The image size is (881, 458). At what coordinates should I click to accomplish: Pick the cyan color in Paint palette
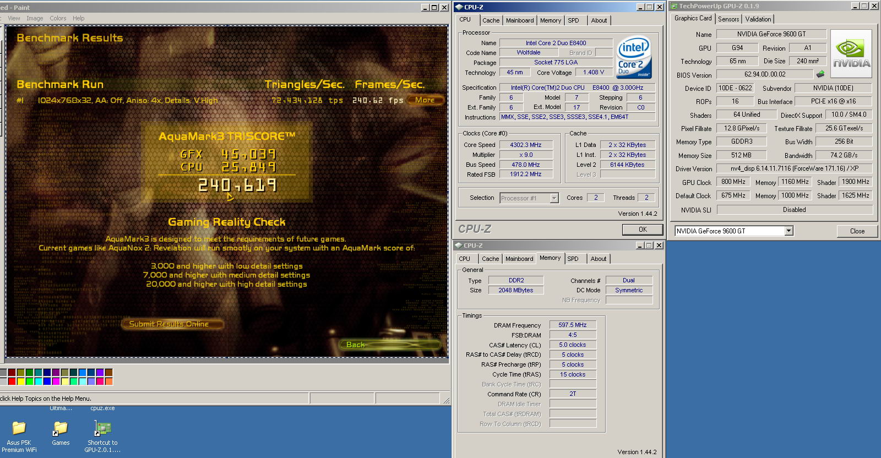pyautogui.click(x=38, y=381)
